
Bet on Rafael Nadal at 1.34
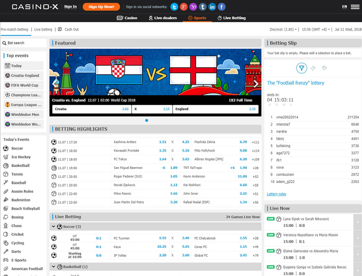243,202
